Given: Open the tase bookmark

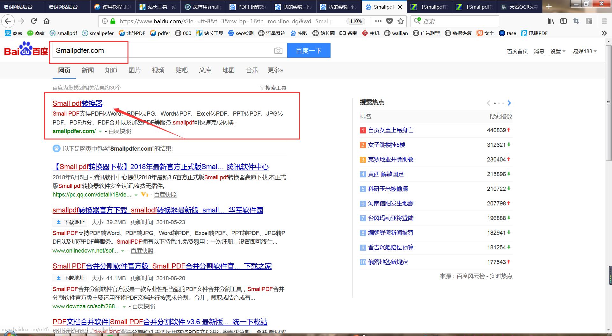Looking at the screenshot, I should pyautogui.click(x=507, y=33).
